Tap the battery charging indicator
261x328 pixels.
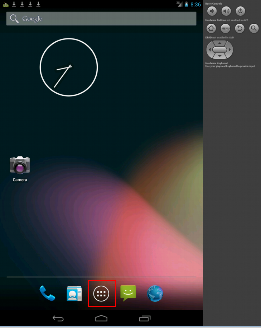click(x=186, y=4)
